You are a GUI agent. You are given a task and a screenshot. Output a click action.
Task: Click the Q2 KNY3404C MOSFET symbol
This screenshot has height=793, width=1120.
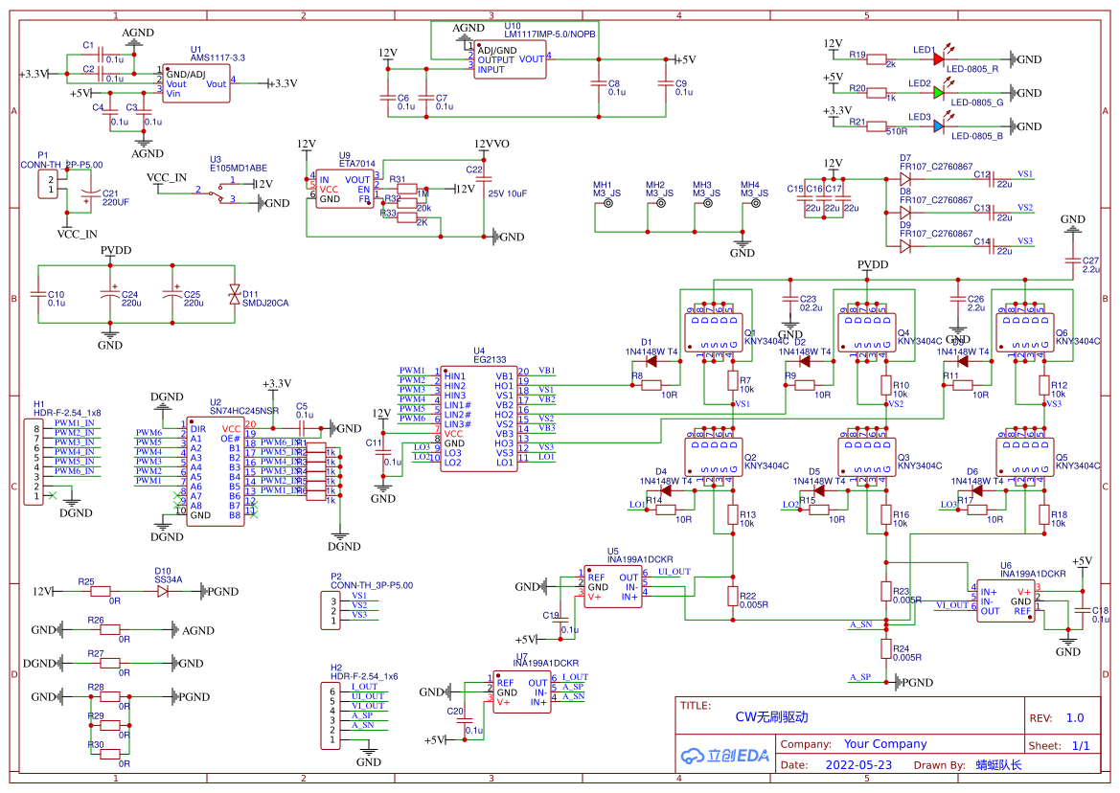(714, 457)
